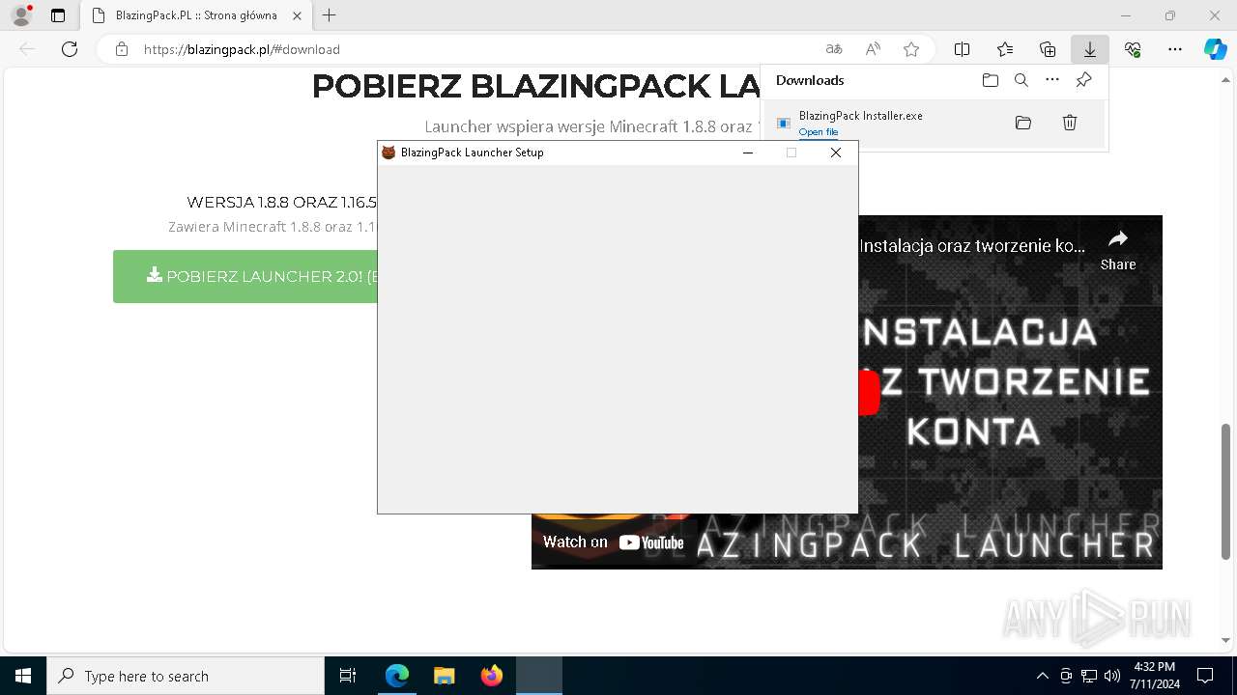Toggle split screen view
The image size is (1237, 695).
click(x=962, y=49)
